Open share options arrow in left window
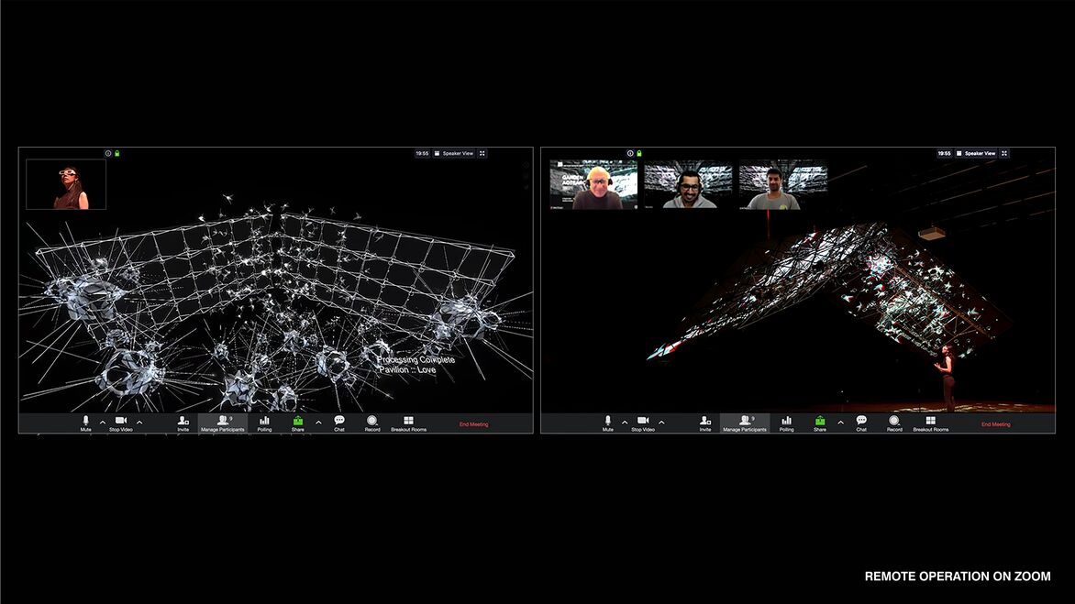 (318, 423)
